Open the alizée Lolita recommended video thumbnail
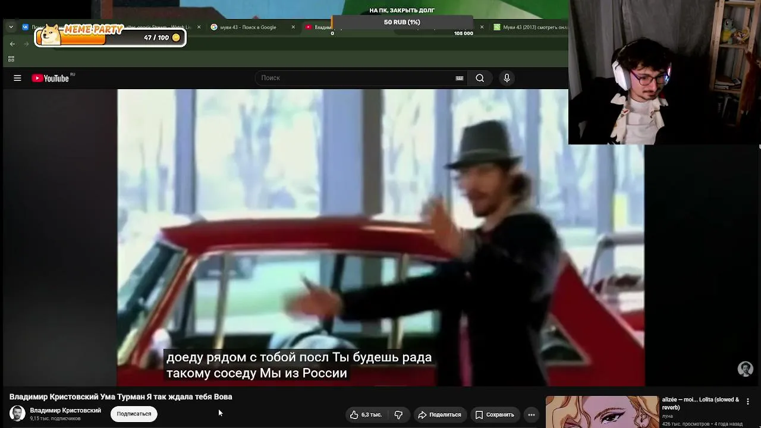Screen dimensions: 761x428 [602, 412]
